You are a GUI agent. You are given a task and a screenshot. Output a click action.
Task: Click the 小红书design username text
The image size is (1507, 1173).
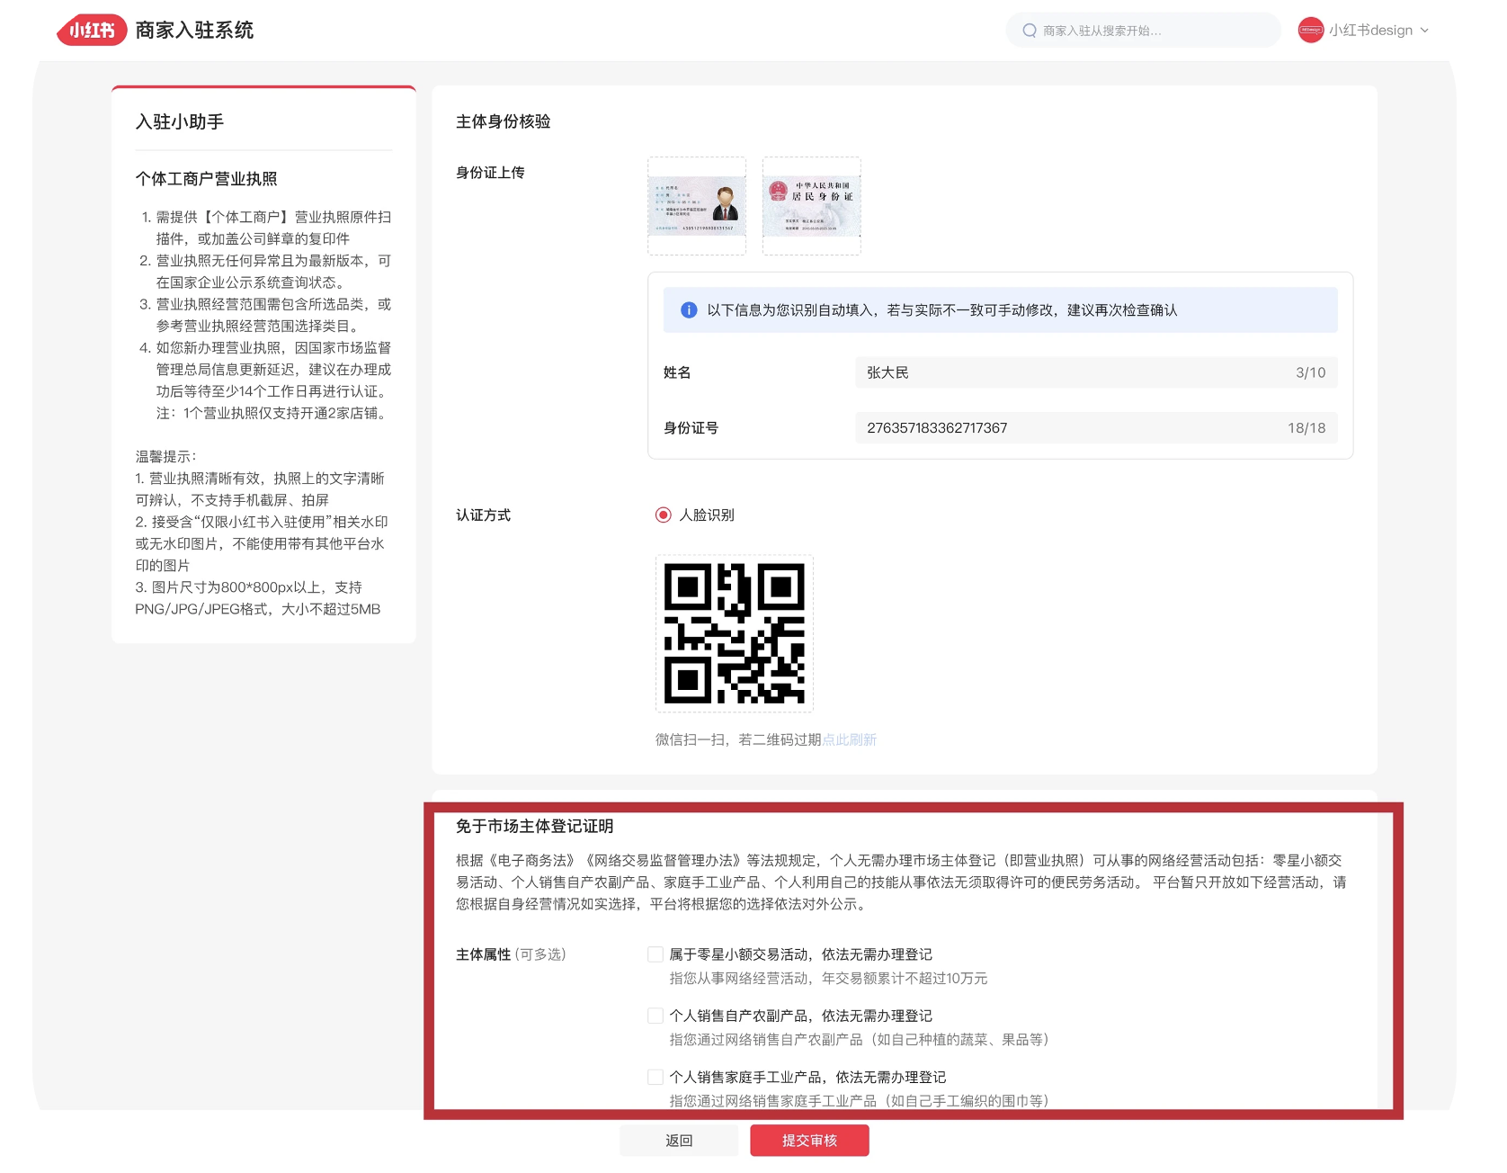coord(1370,31)
